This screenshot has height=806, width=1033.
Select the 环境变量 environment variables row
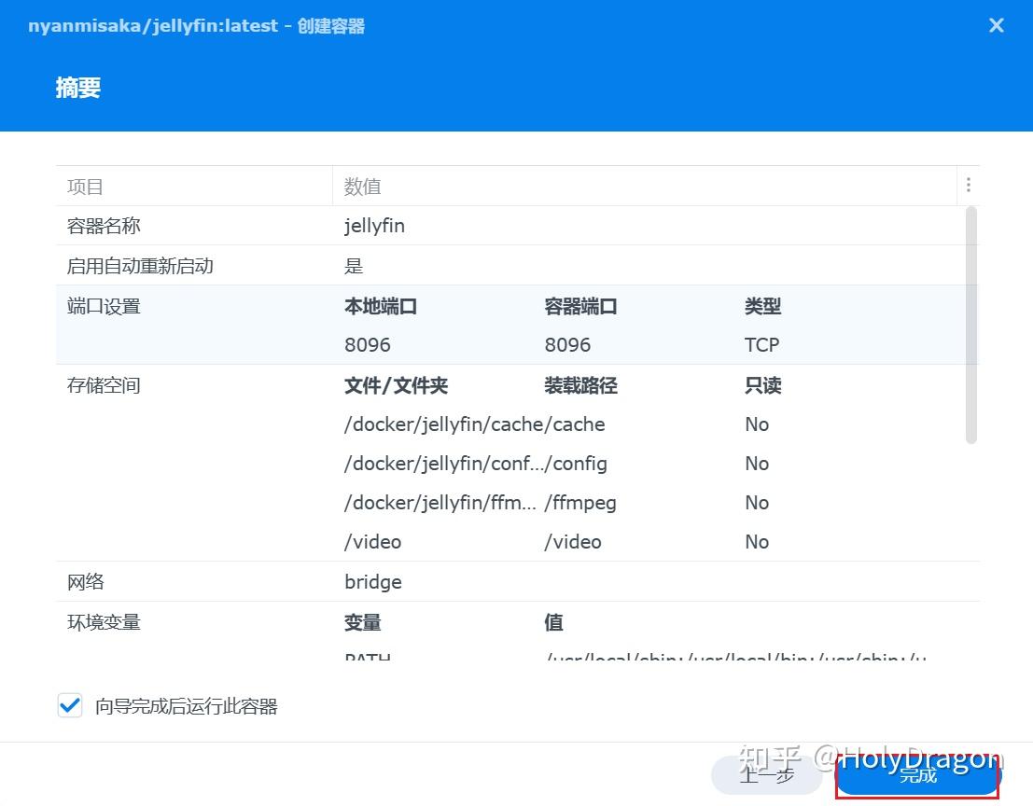tap(103, 621)
